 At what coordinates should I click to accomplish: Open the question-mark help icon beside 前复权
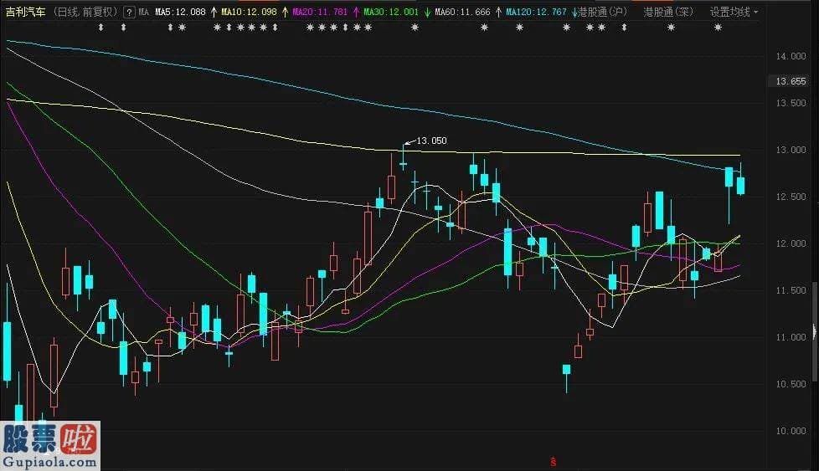(129, 12)
